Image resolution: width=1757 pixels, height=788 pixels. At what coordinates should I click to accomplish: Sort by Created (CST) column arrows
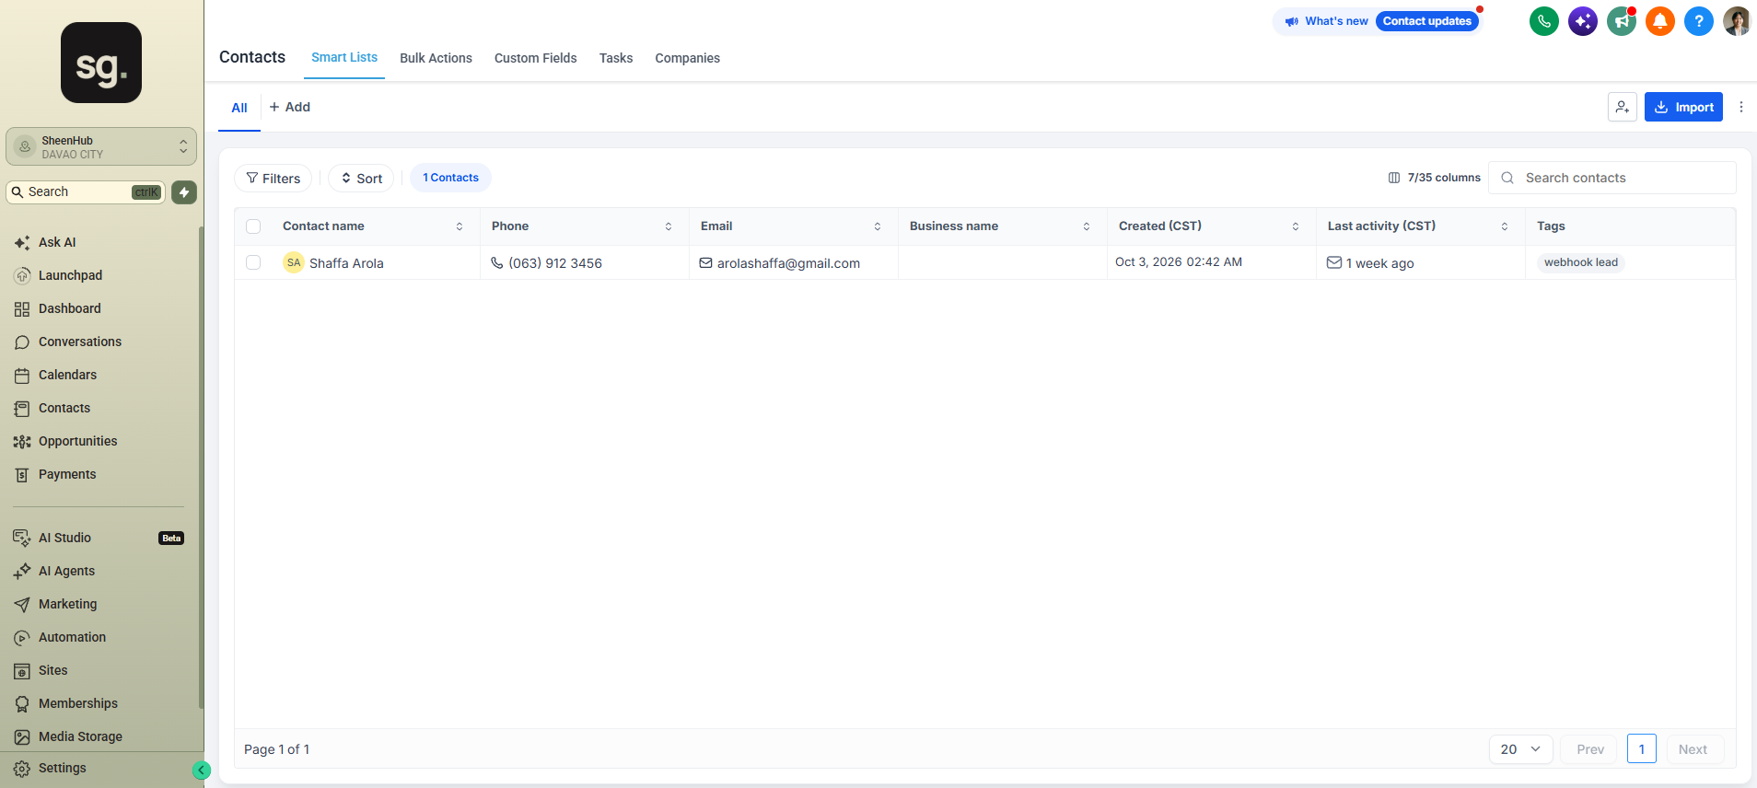pyautogui.click(x=1296, y=226)
